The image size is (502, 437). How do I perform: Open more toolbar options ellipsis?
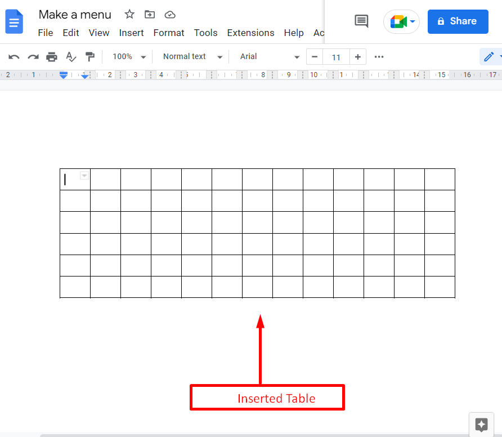[379, 57]
